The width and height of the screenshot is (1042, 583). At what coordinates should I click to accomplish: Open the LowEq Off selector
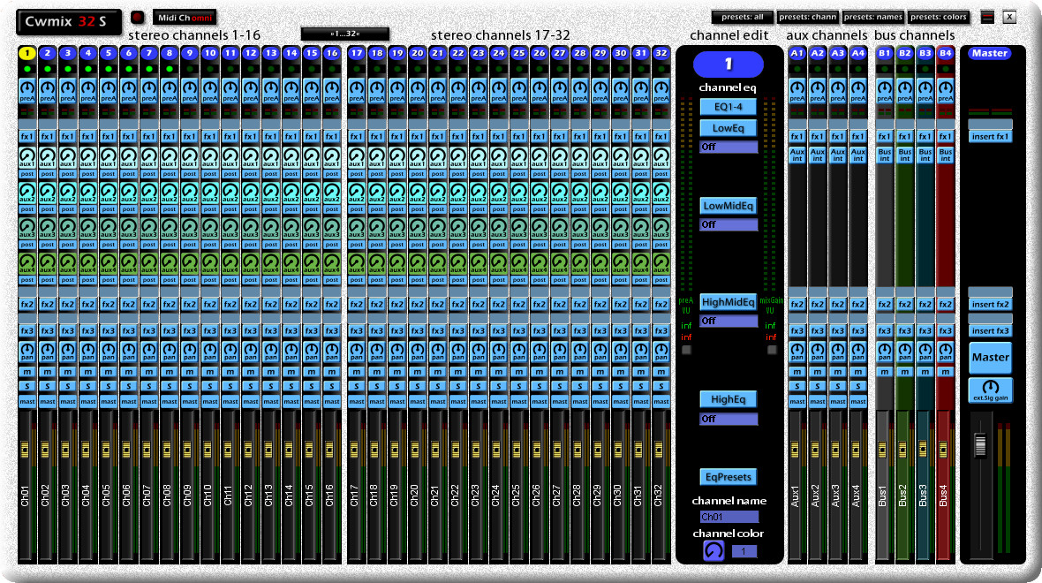coord(729,147)
